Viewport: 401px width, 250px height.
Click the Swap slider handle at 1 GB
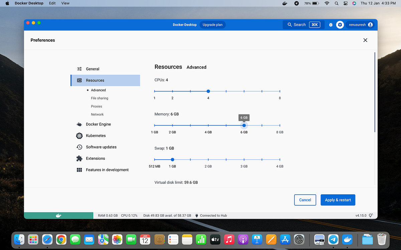pyautogui.click(x=172, y=159)
